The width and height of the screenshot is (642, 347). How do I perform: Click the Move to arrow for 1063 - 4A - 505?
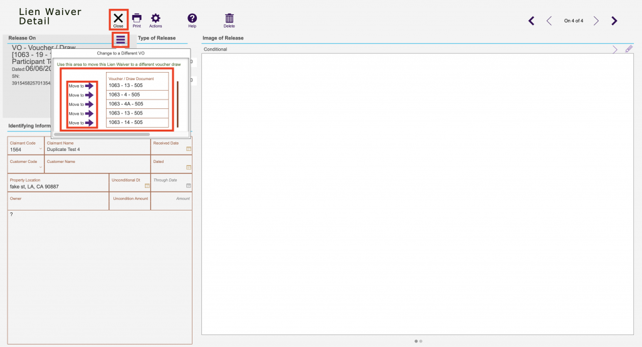point(89,104)
